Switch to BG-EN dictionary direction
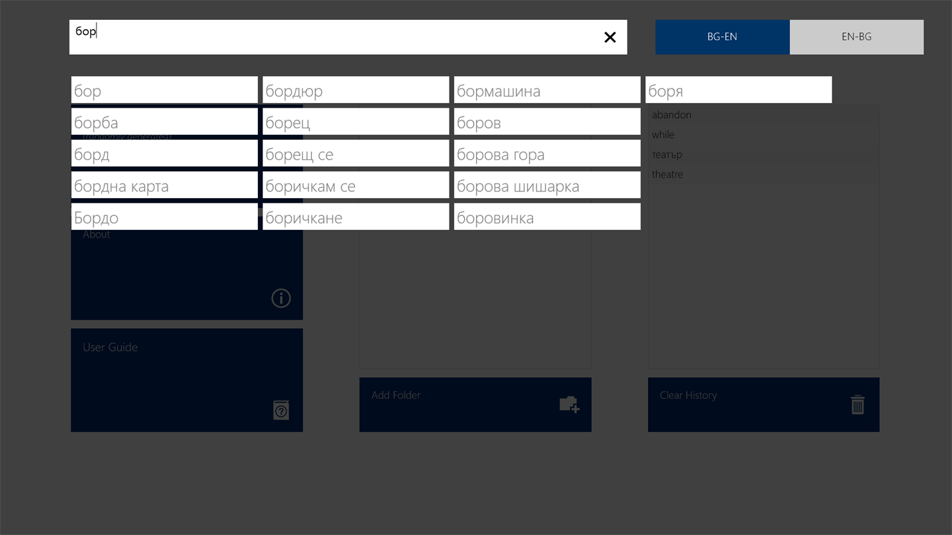The image size is (952, 535). pos(722,37)
